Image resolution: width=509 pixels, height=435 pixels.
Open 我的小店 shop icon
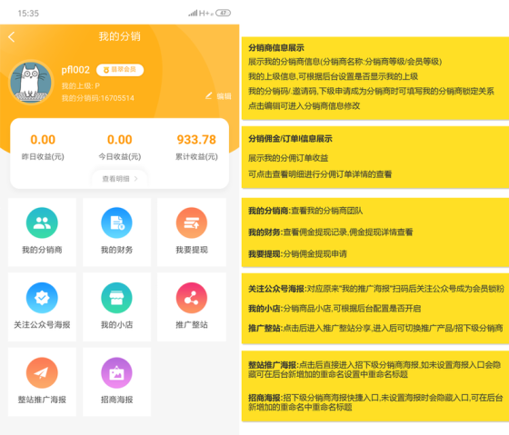(116, 298)
